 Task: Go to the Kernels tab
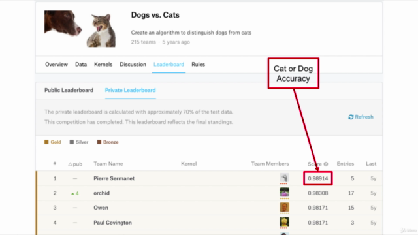(x=103, y=65)
